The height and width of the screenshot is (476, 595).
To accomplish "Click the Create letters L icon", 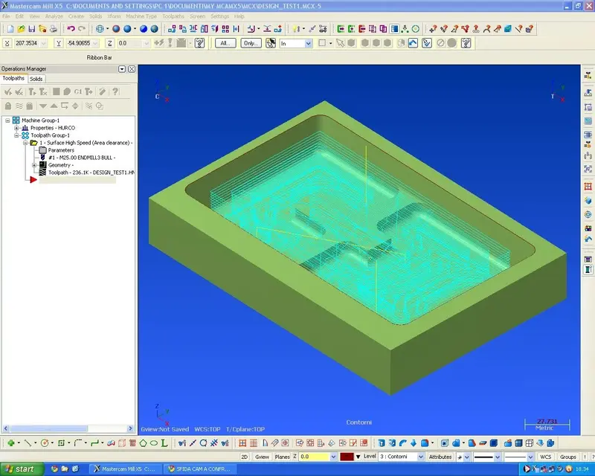I will tap(164, 443).
